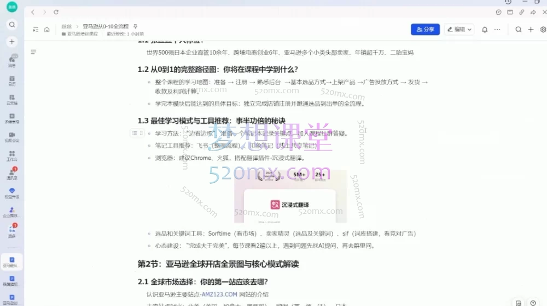Open the 企业推荐 item in the sidebar

[x=12, y=212]
